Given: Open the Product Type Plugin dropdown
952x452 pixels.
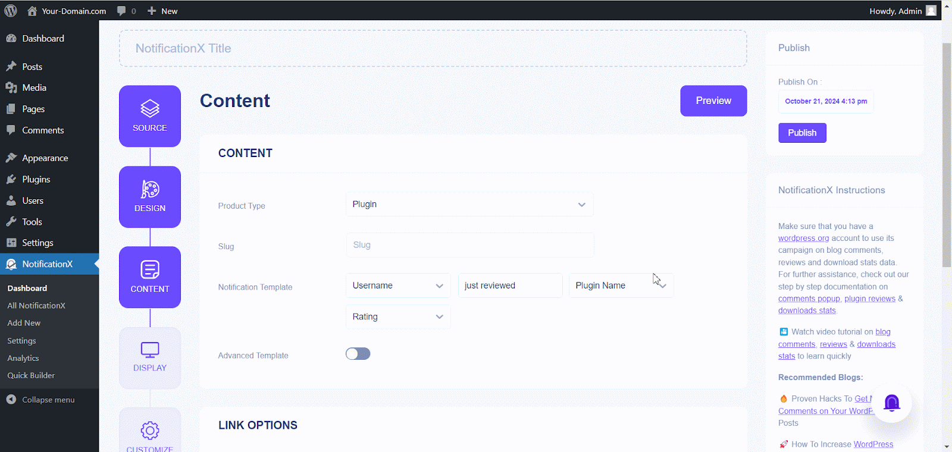Looking at the screenshot, I should coord(469,204).
